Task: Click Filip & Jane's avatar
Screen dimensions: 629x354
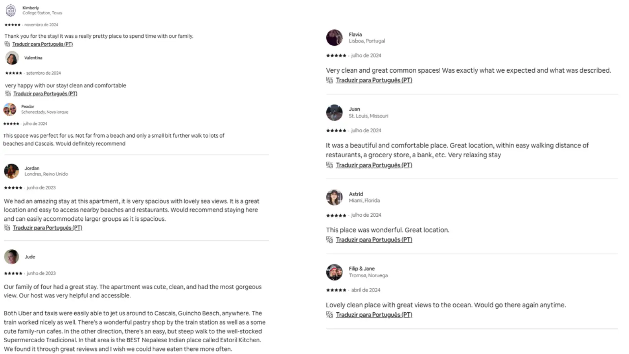Action: click(334, 272)
